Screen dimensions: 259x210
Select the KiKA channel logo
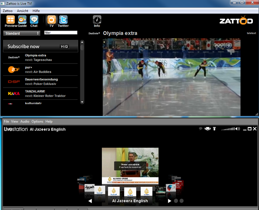click(14, 94)
